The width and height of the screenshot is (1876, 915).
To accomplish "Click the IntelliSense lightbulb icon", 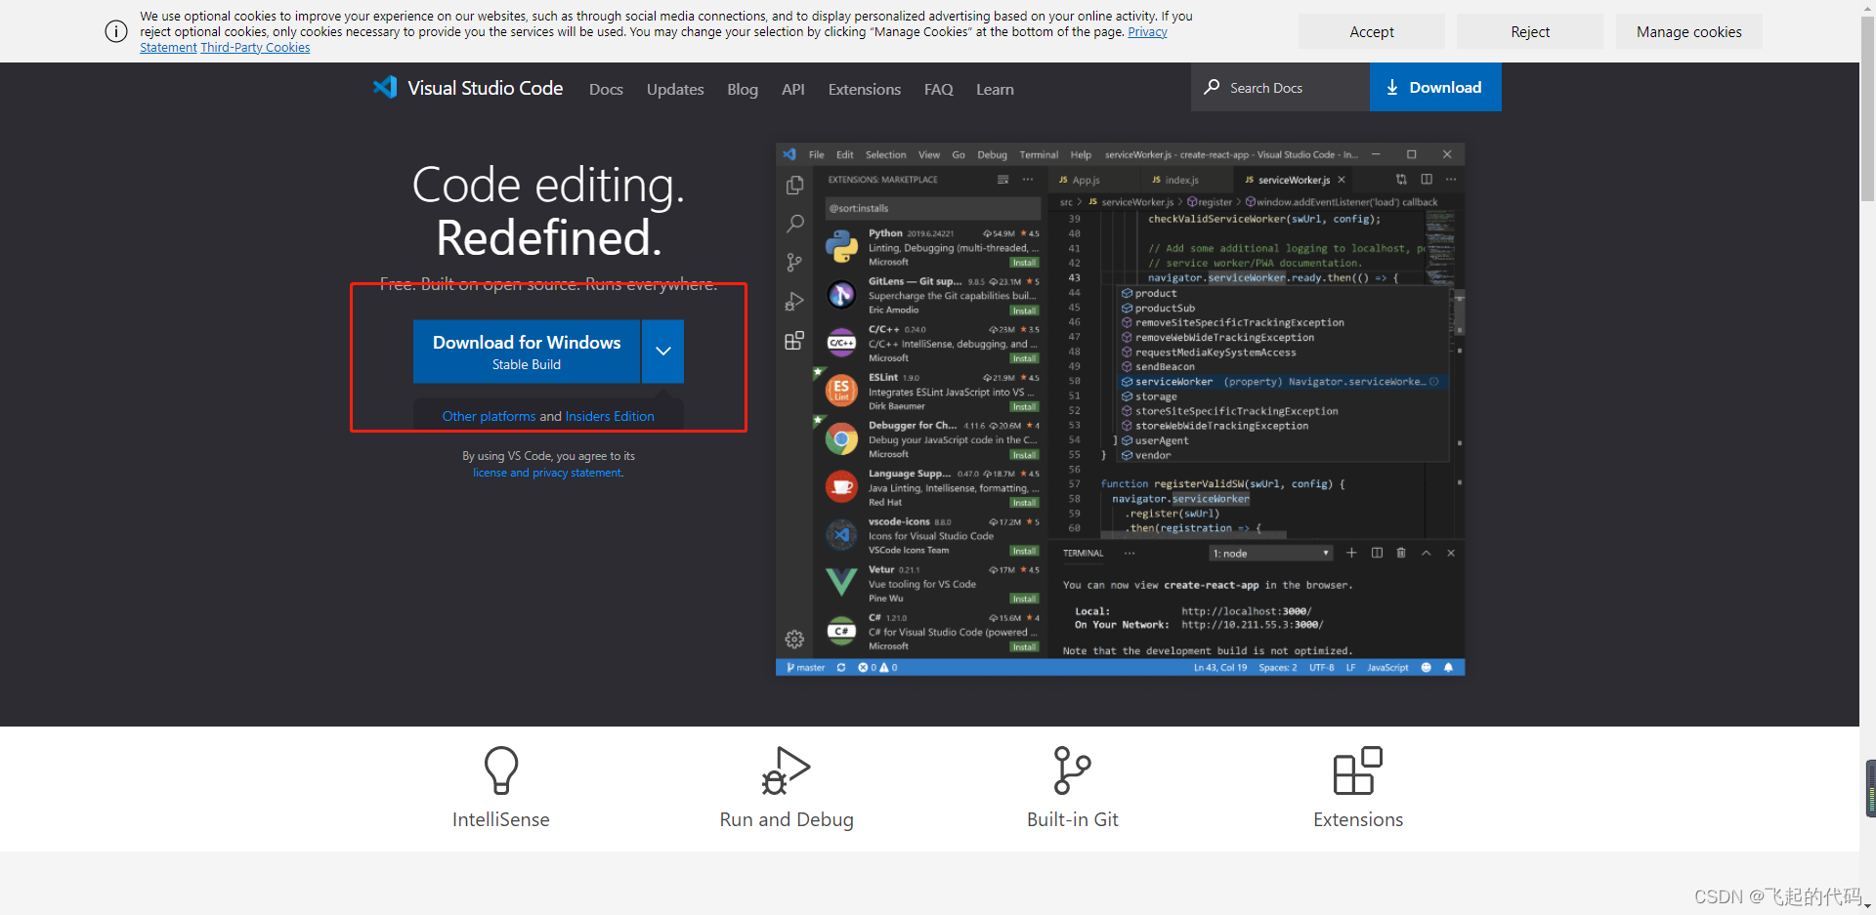I will [501, 770].
